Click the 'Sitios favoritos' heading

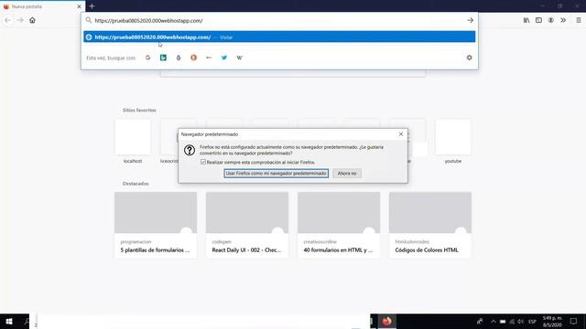pos(139,110)
